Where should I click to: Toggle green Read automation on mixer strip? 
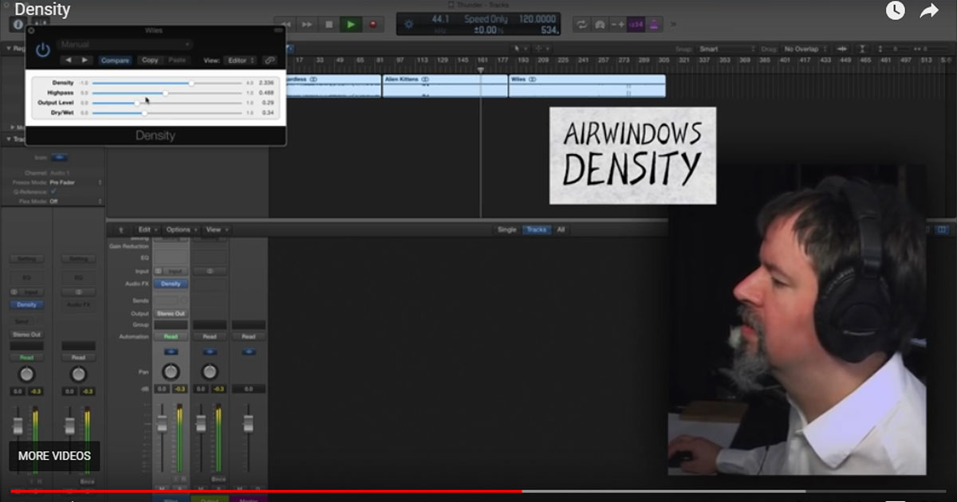pyautogui.click(x=171, y=336)
